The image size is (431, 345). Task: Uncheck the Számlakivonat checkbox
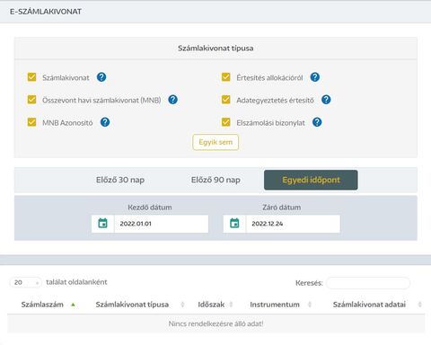(x=31, y=77)
